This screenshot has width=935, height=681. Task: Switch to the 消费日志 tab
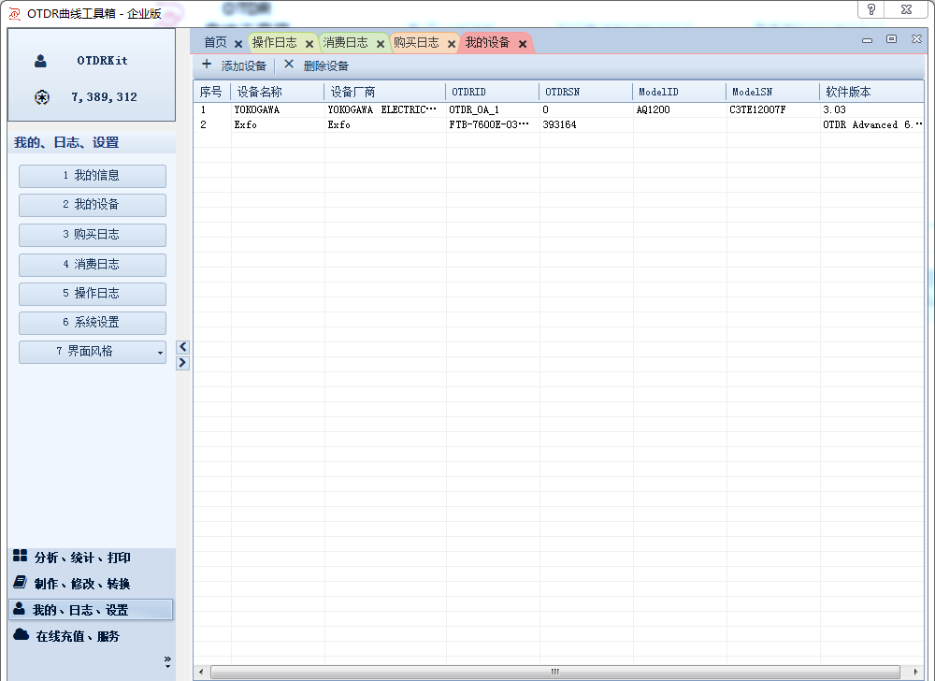click(x=346, y=43)
